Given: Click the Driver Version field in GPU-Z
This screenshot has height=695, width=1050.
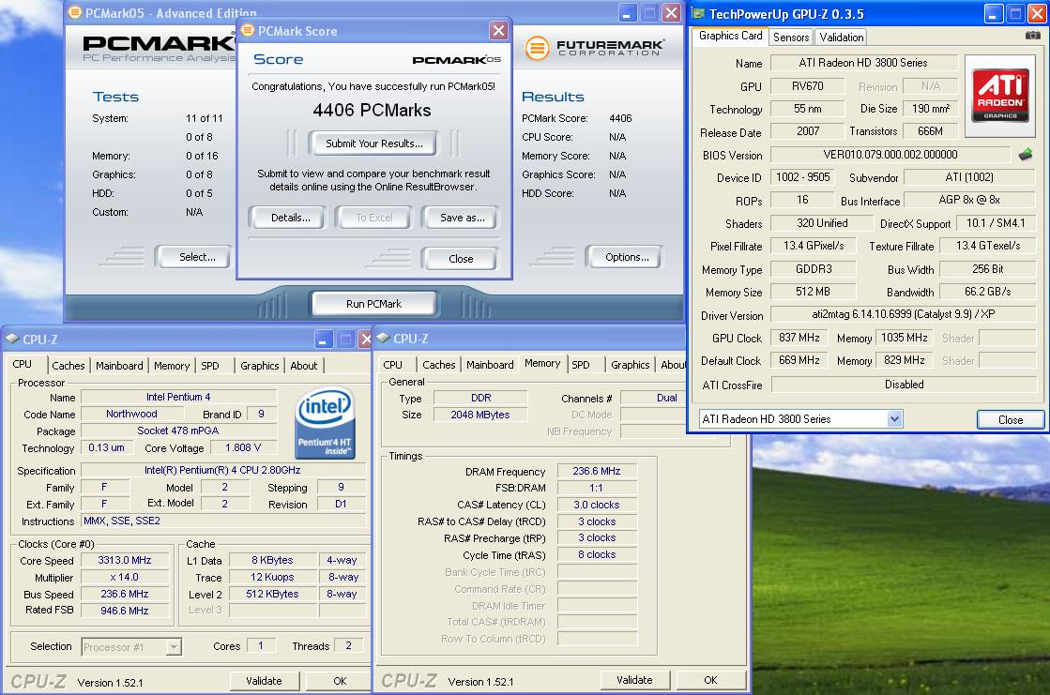Looking at the screenshot, I should pyautogui.click(x=904, y=314).
